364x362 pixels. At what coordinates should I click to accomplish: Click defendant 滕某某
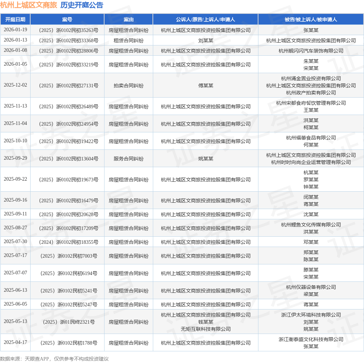point(311,270)
